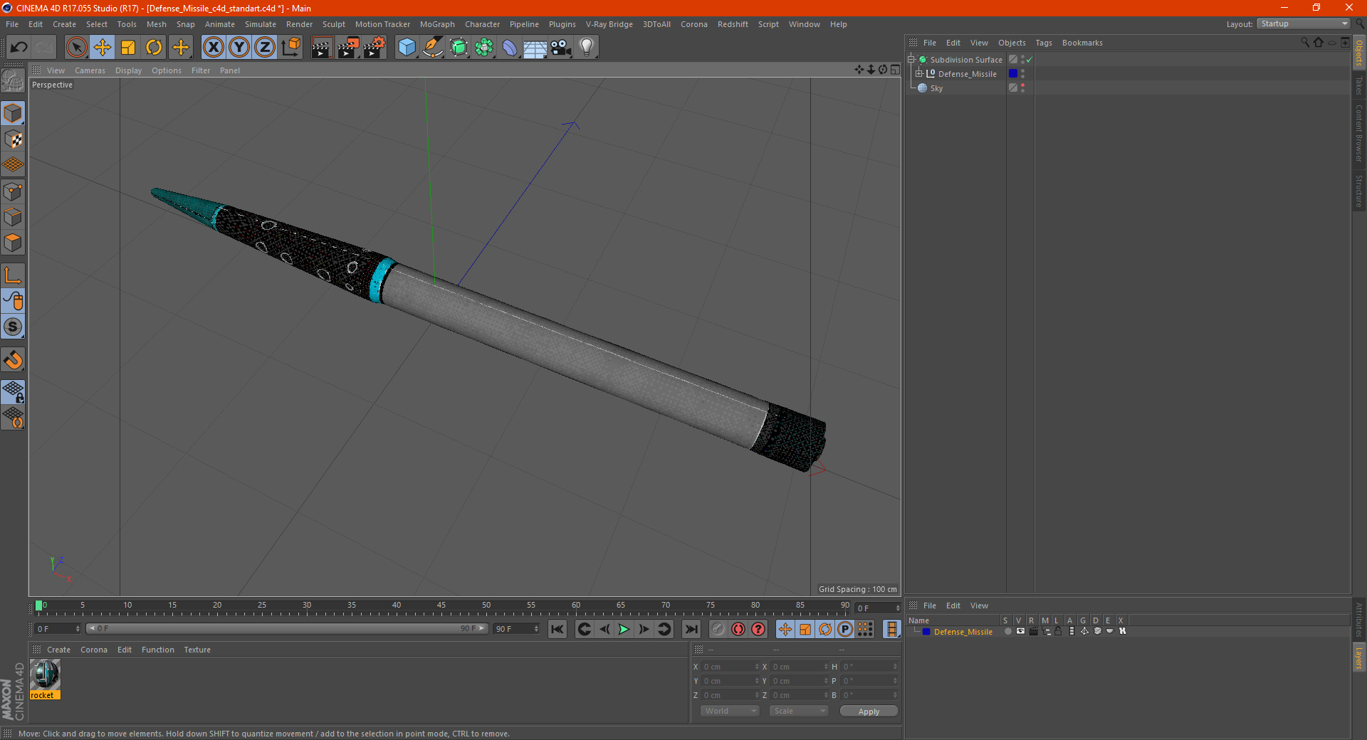1367x740 pixels.
Task: Toggle Z axis lock
Action: click(x=265, y=48)
